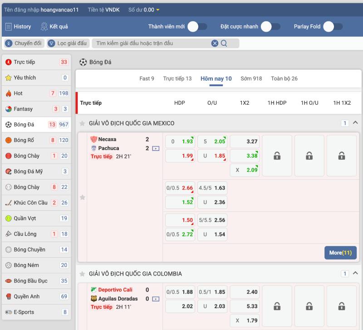Star the Mexico league as favorite

coord(82,123)
